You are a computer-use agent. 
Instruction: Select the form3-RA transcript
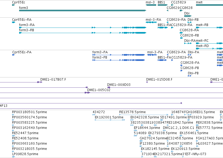(x=83, y=28)
